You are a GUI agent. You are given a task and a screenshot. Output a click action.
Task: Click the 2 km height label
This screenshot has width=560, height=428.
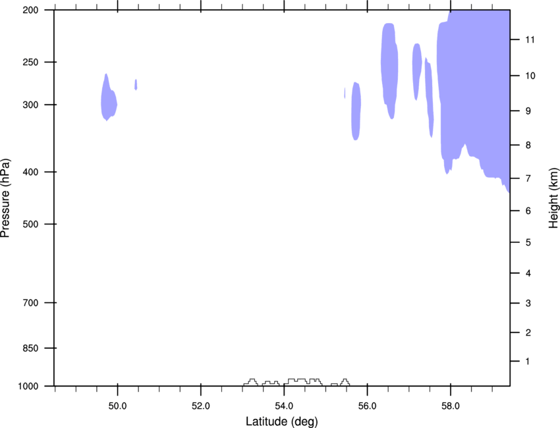tap(528, 333)
